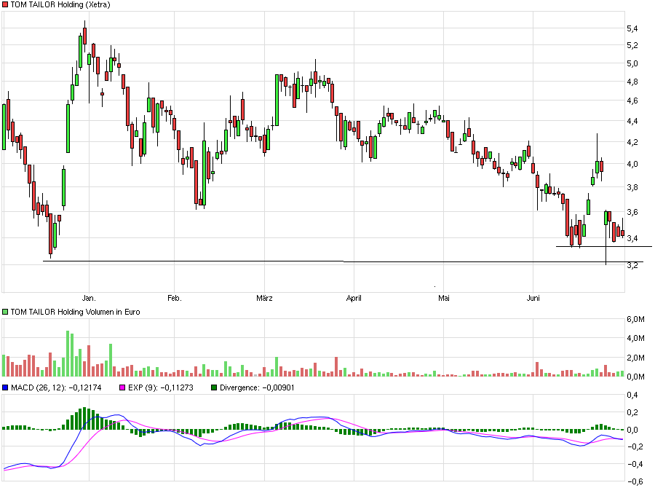
Task: Click the 0,4 MACD axis value
Action: tap(632, 395)
